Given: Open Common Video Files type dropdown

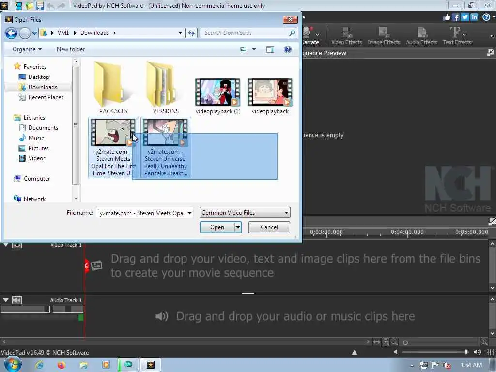Looking at the screenshot, I should [x=245, y=213].
